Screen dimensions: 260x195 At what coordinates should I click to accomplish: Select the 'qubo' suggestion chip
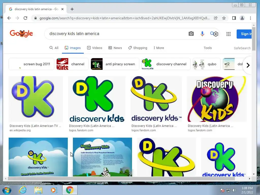pos(207,64)
